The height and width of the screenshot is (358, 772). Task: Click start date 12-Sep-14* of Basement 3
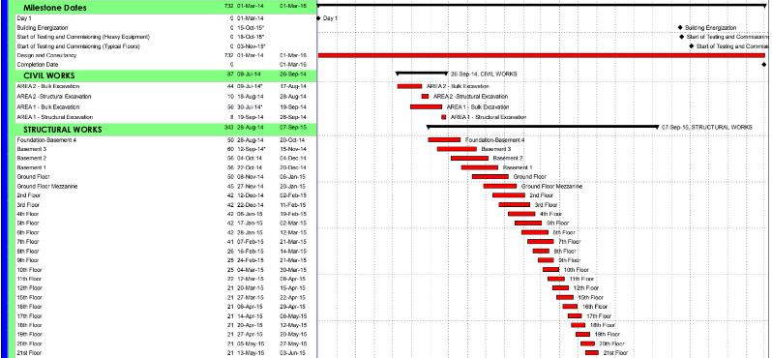pos(252,149)
